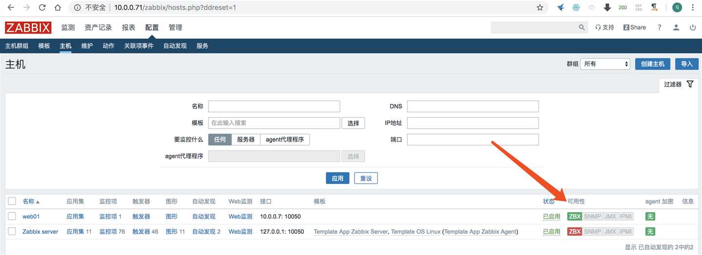Viewport: 702px width, 255px height.
Task: Switch to the 服务 submenu
Action: pos(202,46)
